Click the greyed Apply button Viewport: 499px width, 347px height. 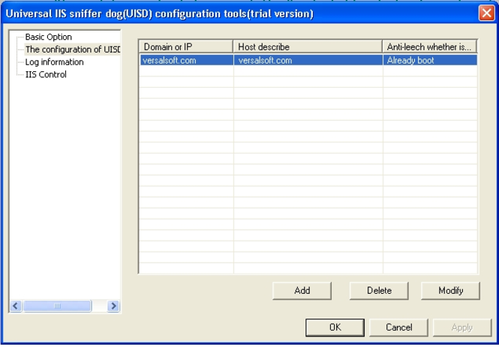pyautogui.click(x=462, y=328)
